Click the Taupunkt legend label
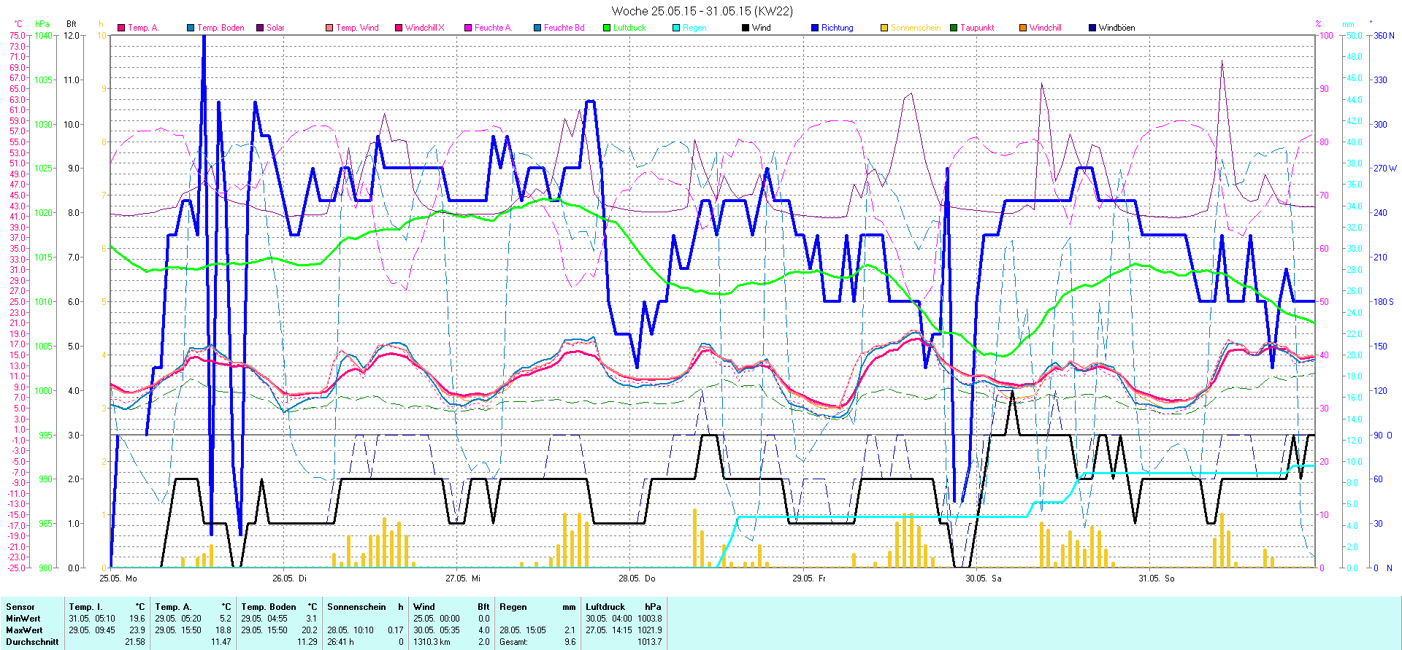1402x650 pixels. pos(977,28)
